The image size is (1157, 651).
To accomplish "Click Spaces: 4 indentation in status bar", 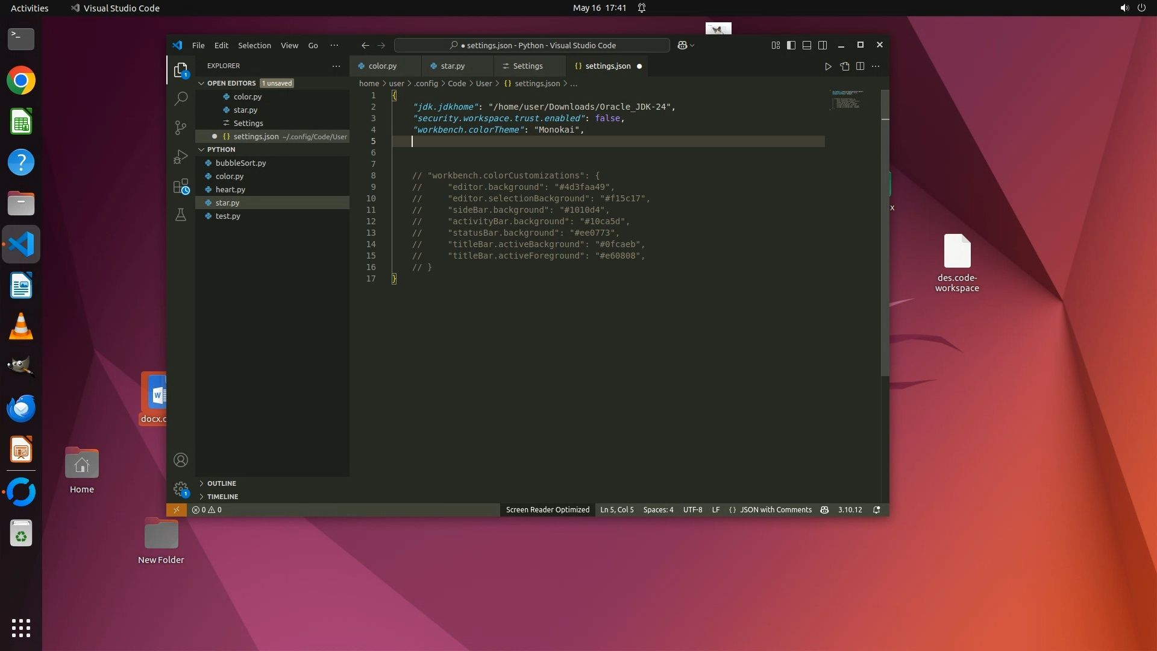I will click(x=658, y=510).
